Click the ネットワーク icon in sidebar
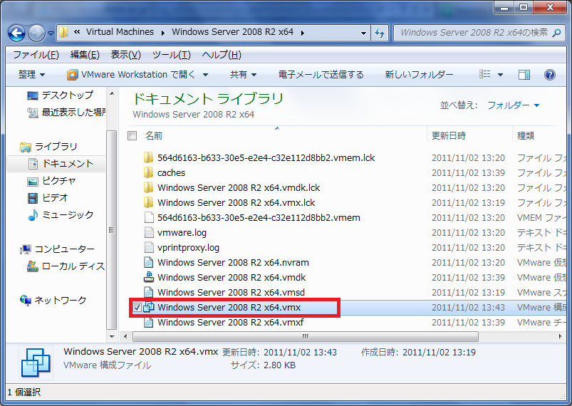572x406 pixels. click(x=26, y=301)
